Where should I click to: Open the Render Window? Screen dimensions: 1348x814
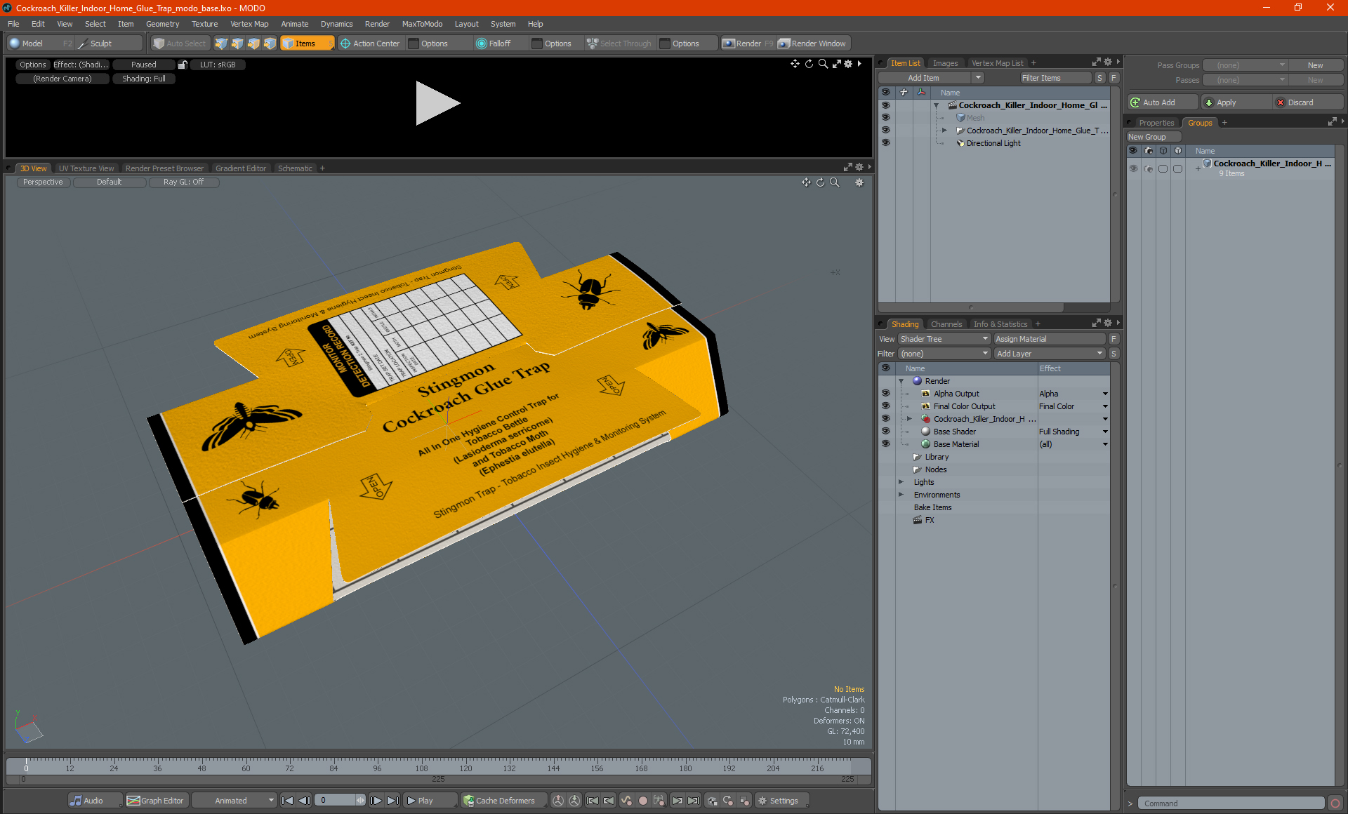tap(813, 44)
